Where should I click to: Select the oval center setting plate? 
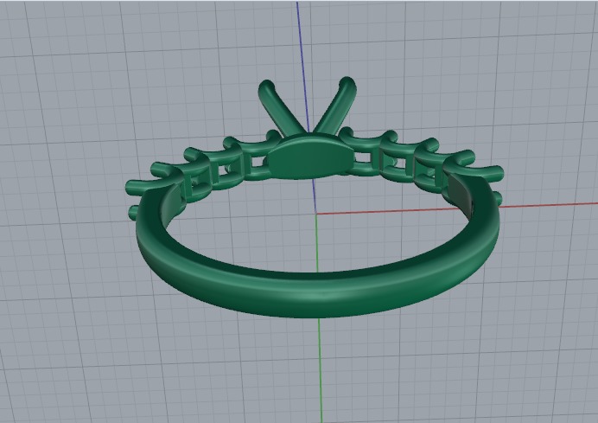pos(309,157)
